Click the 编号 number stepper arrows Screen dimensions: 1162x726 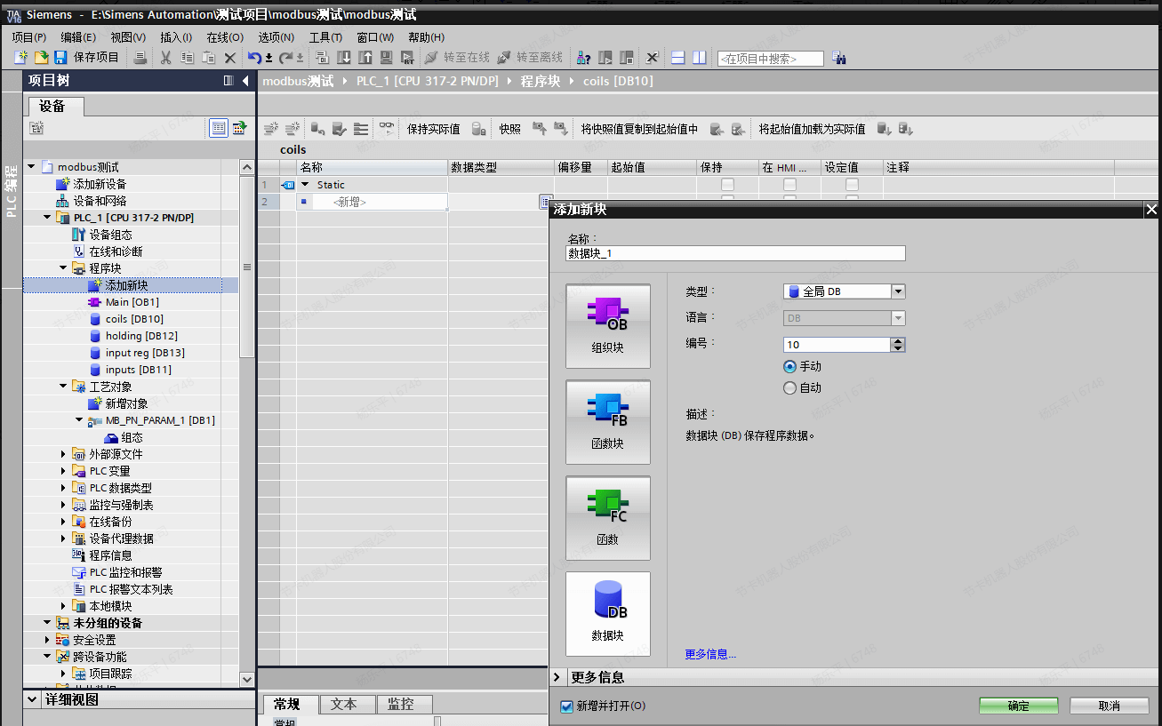click(898, 345)
